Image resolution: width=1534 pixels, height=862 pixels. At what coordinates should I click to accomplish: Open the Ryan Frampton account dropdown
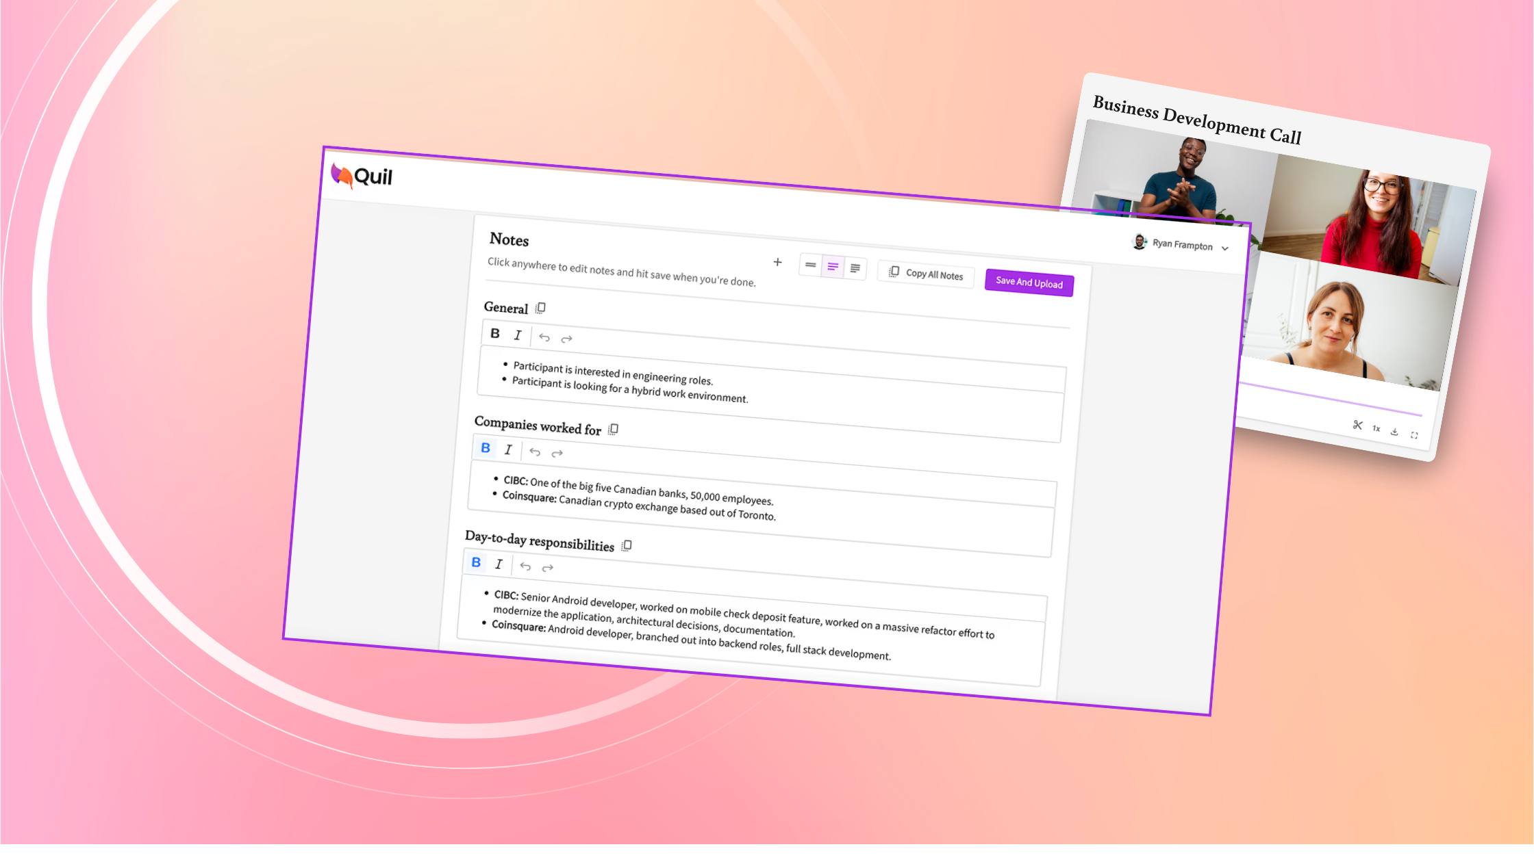tap(1225, 248)
